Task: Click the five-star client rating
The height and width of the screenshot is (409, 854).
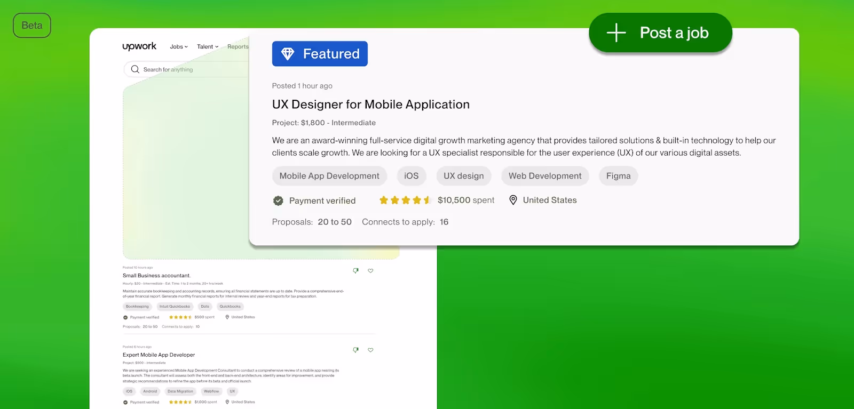Action: 405,200
